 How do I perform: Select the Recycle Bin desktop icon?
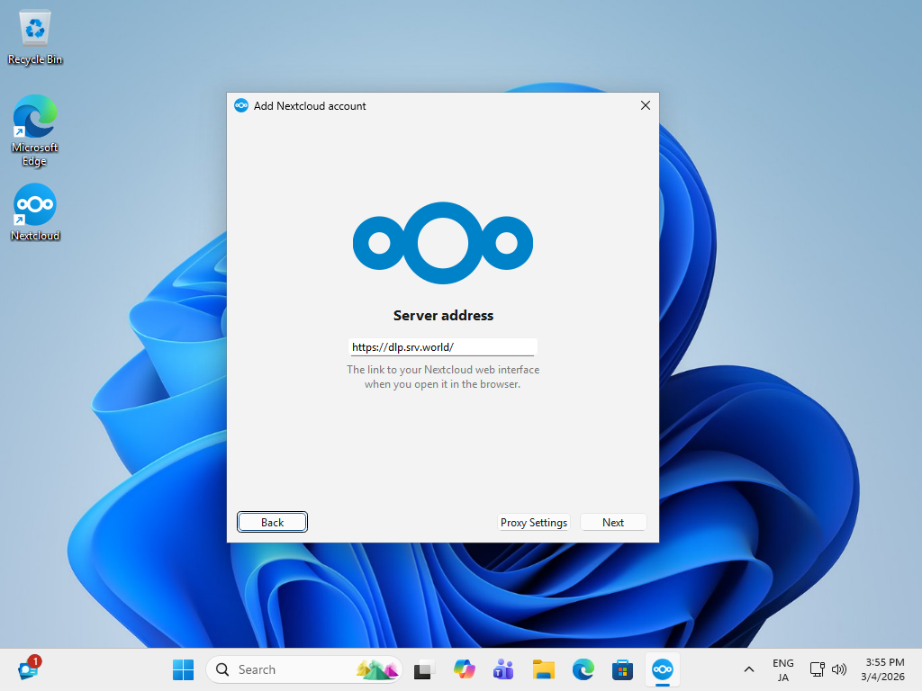35,38
